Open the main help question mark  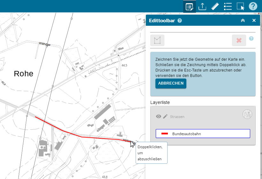click(x=253, y=6)
